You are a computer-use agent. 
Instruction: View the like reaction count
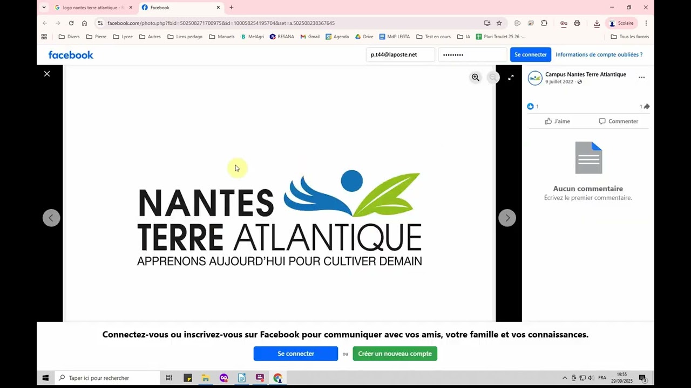coord(533,107)
